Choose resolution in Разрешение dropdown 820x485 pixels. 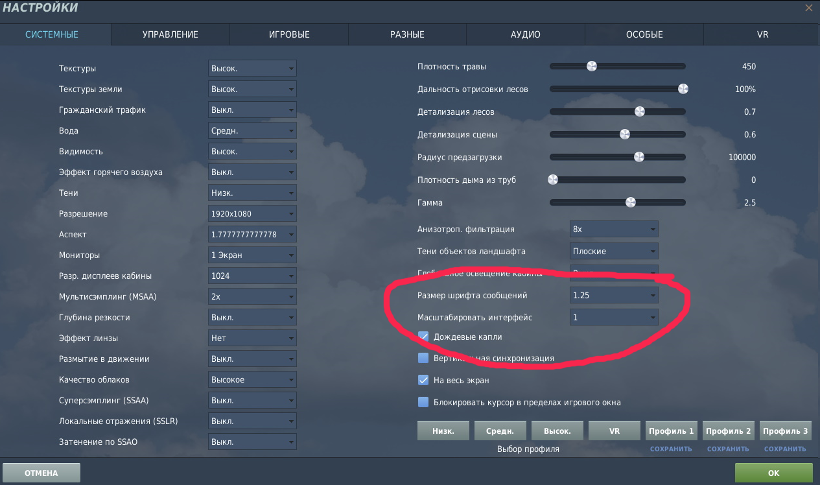pyautogui.click(x=252, y=214)
